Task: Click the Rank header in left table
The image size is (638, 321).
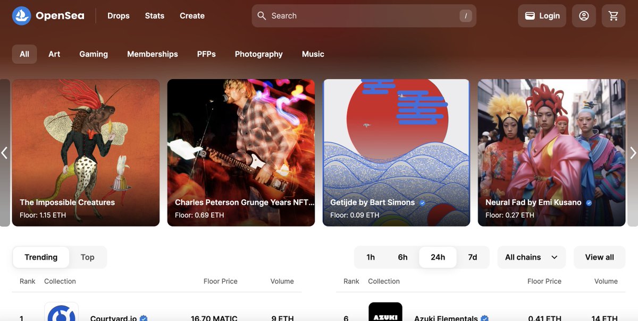Action: 28,281
